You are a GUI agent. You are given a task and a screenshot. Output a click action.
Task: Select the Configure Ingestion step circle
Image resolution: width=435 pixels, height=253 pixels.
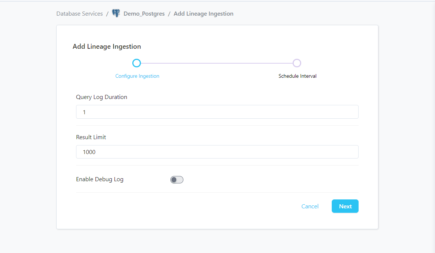[x=137, y=63]
